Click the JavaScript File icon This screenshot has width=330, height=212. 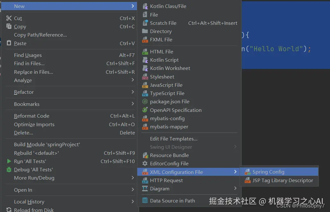pos(145,85)
